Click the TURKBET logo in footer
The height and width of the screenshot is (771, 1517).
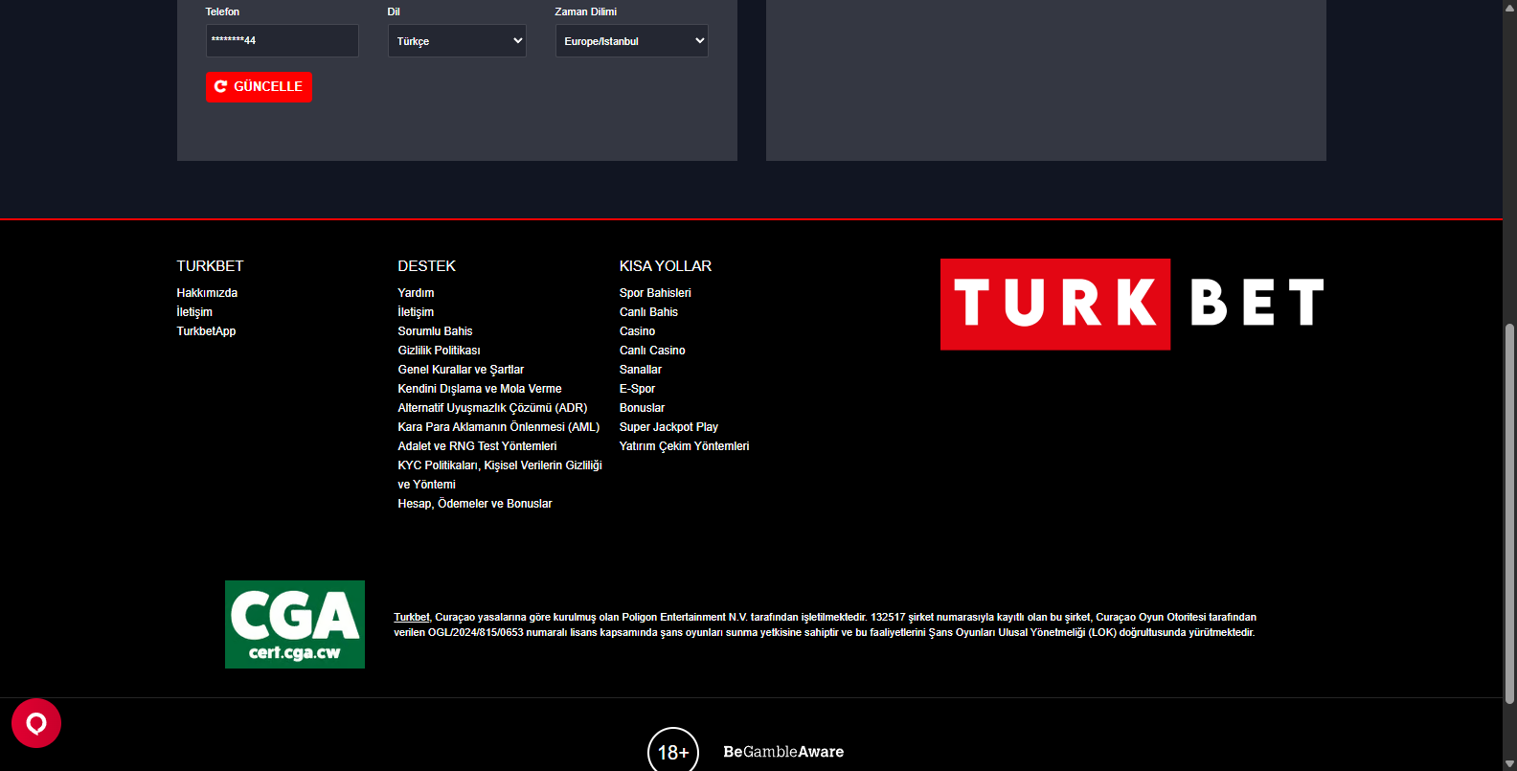click(1133, 304)
